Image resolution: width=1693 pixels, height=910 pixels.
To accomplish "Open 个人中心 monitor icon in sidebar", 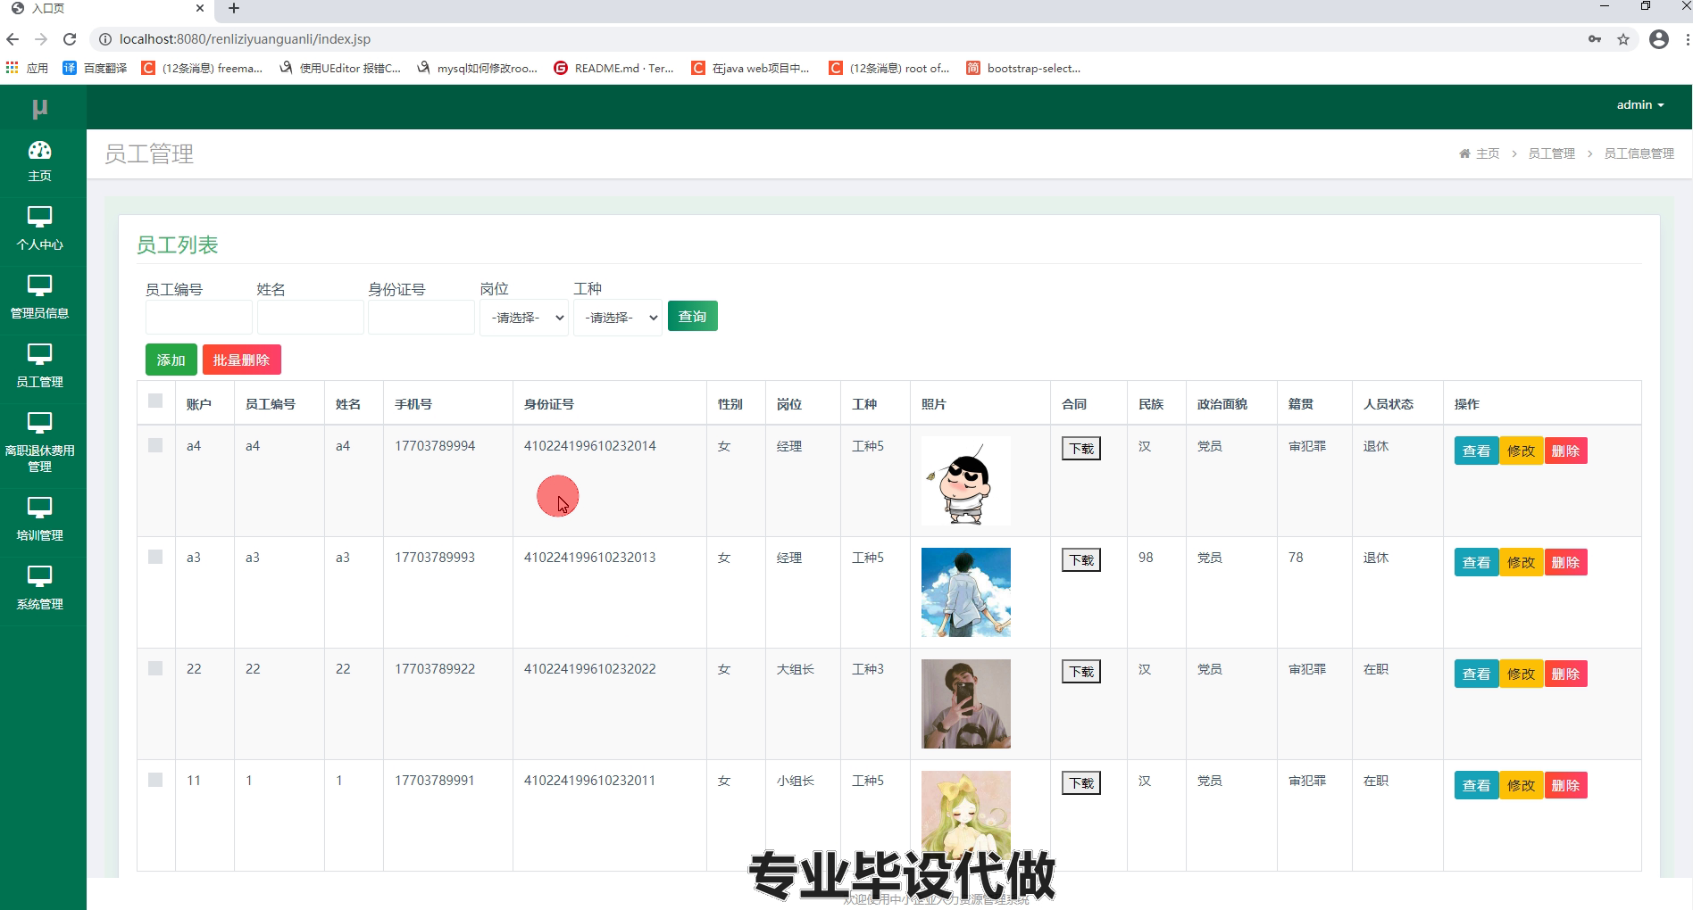I will (39, 217).
